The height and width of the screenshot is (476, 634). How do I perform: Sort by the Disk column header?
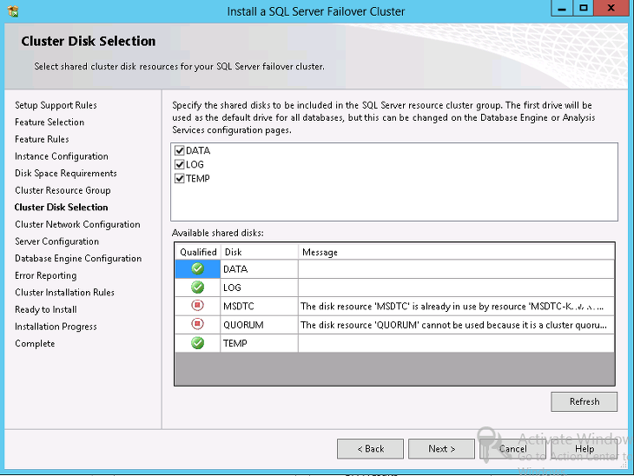pyautogui.click(x=259, y=252)
